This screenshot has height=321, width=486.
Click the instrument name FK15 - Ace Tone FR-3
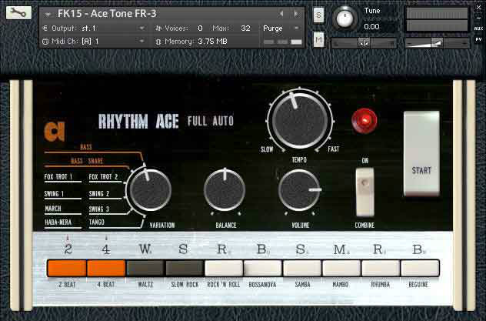click(x=107, y=14)
